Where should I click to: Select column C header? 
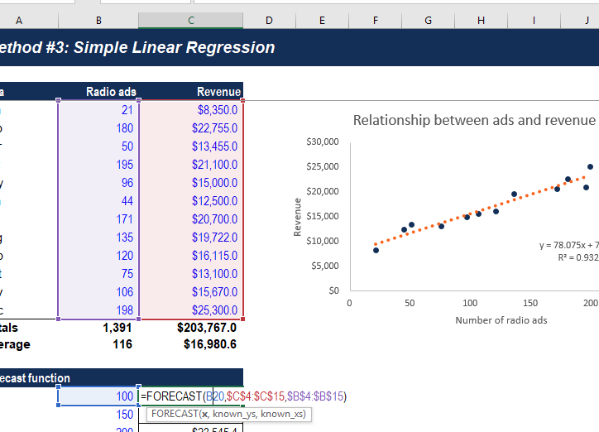coord(190,20)
